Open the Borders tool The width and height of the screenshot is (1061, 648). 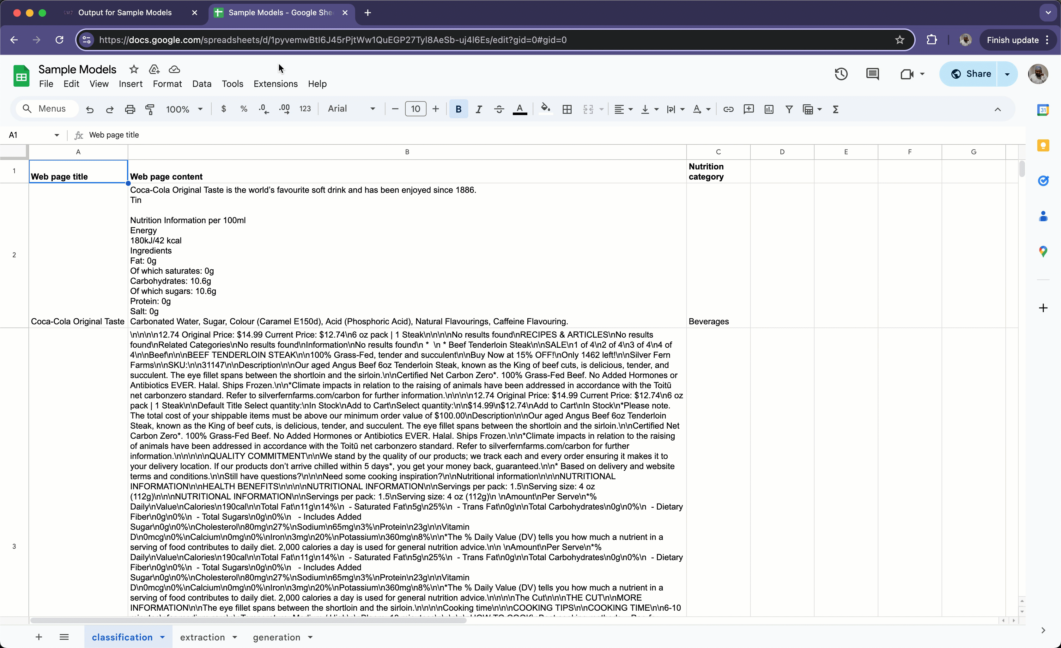(567, 109)
